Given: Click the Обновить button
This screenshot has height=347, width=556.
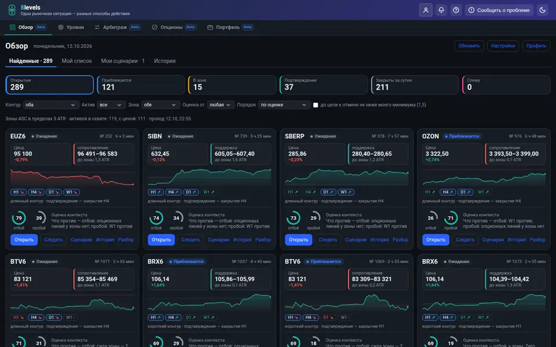Looking at the screenshot, I should tap(469, 46).
